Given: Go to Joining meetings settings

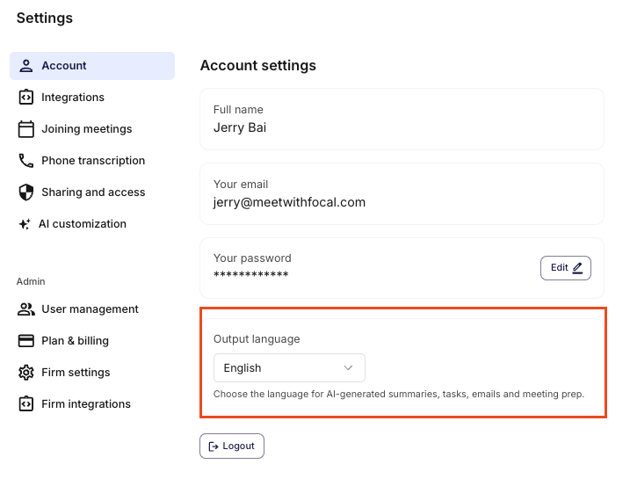Looking at the screenshot, I should [86, 129].
